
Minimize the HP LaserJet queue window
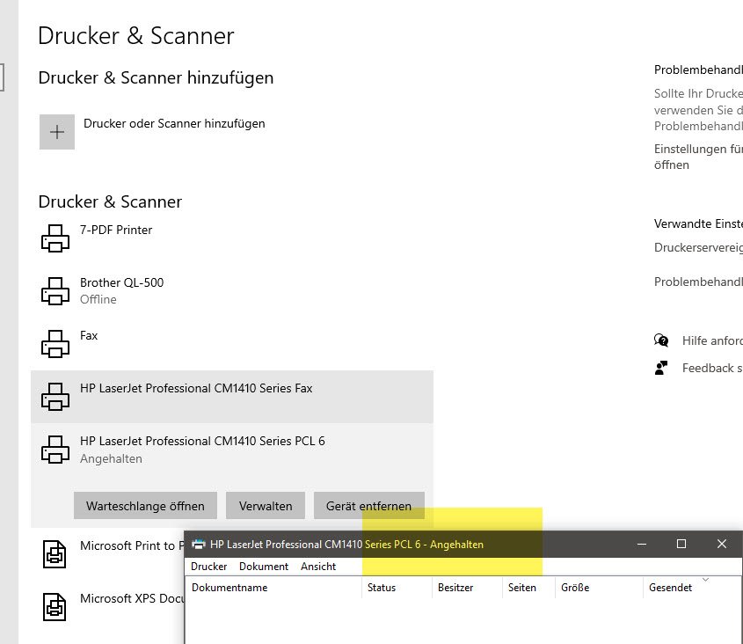tap(642, 544)
